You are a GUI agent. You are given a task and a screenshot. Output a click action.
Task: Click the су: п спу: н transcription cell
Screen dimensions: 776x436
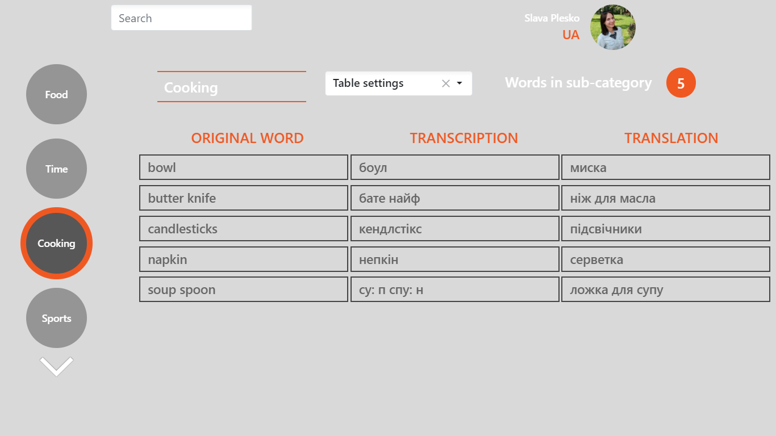[455, 290]
